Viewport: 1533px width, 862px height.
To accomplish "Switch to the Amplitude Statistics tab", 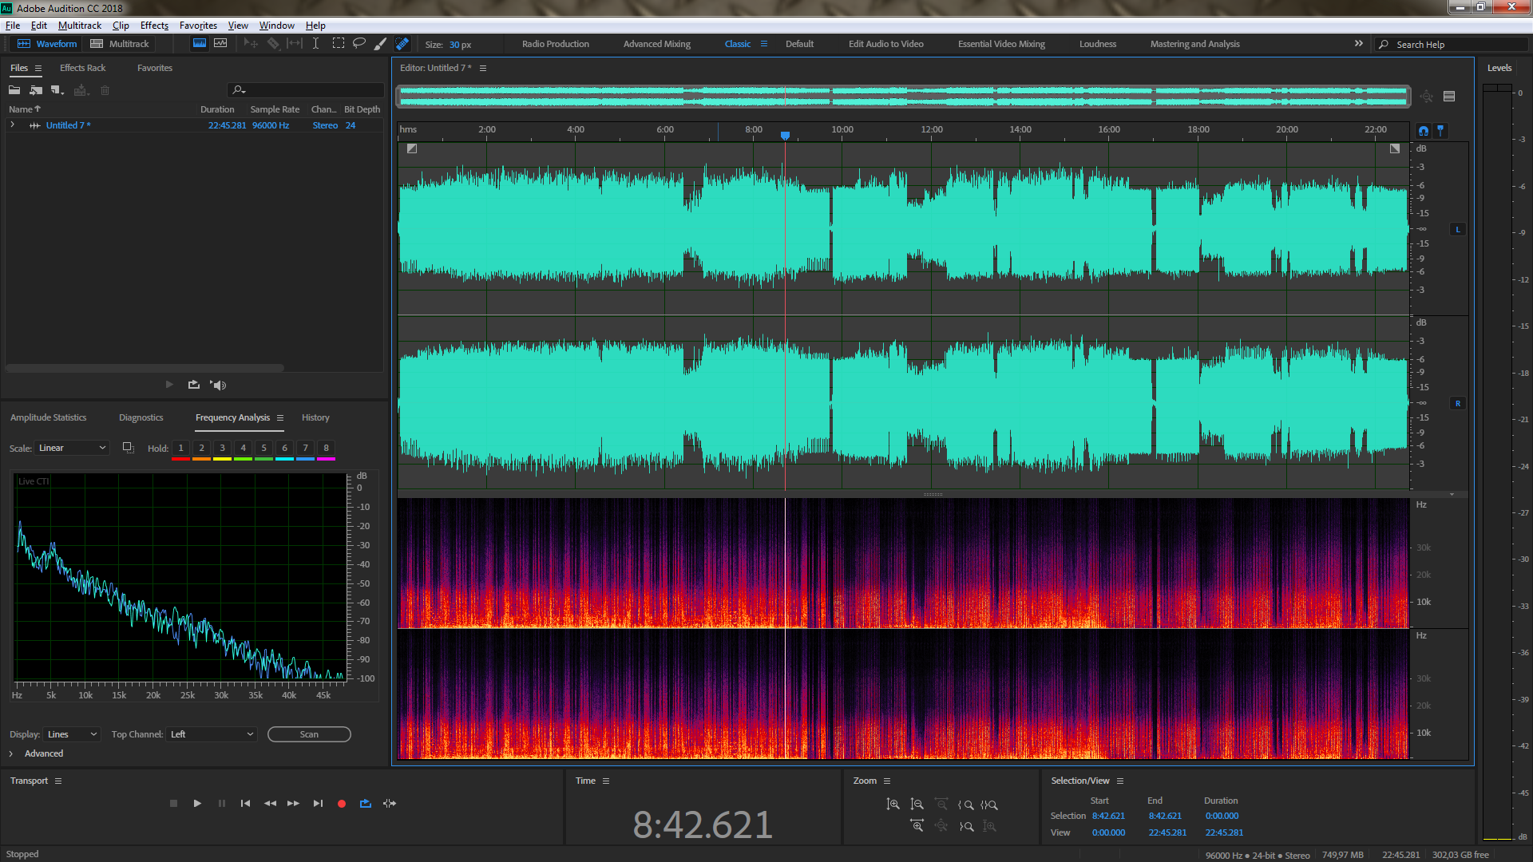I will pyautogui.click(x=48, y=417).
